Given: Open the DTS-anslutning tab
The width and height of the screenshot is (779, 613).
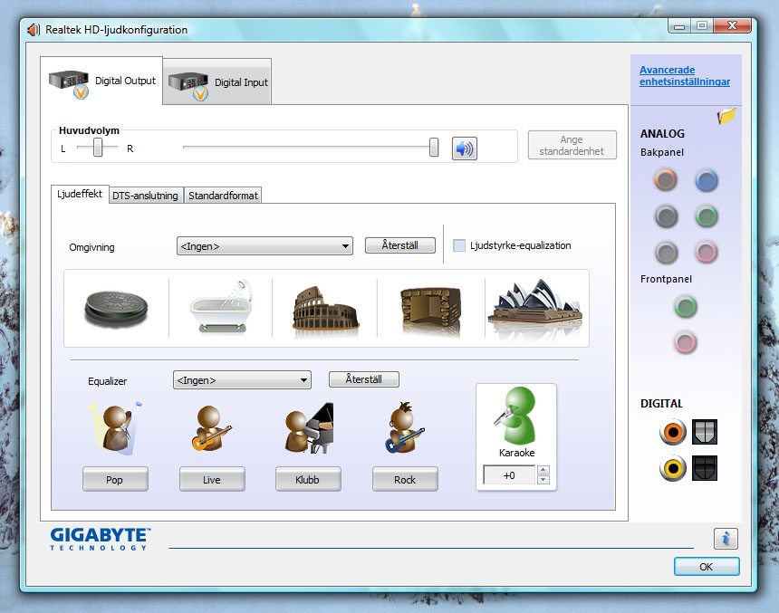Looking at the screenshot, I should click(146, 196).
